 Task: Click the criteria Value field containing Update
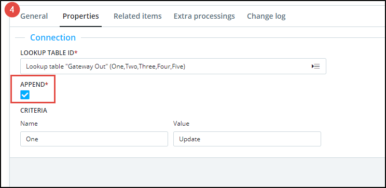click(247, 139)
